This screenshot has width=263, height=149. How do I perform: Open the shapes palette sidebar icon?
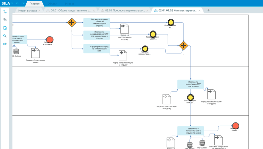click(5, 20)
